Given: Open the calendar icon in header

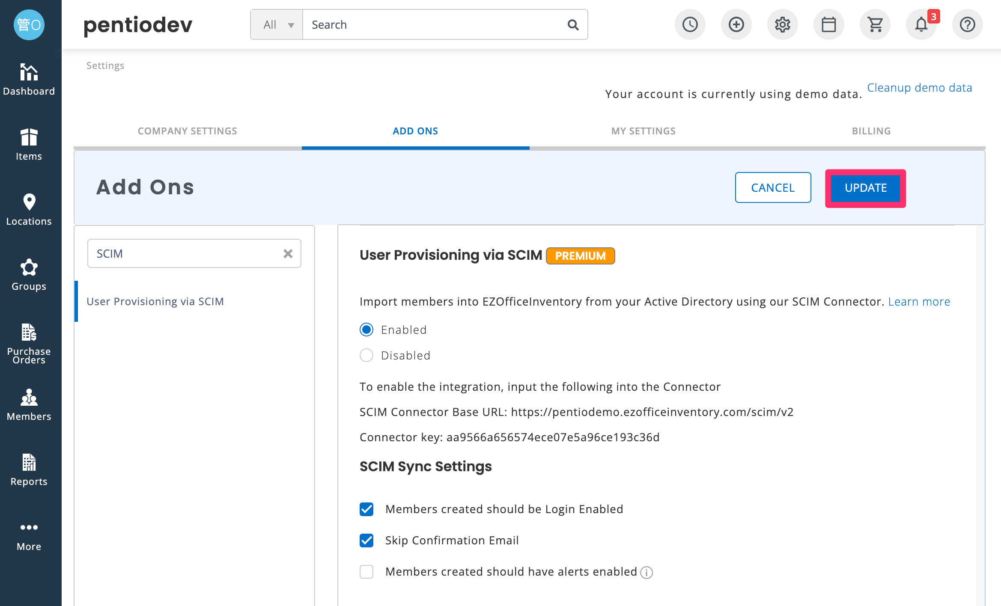Looking at the screenshot, I should [x=828, y=24].
